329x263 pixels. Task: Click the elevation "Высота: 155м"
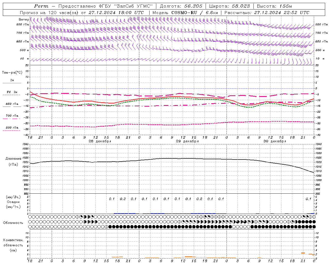[275, 6]
